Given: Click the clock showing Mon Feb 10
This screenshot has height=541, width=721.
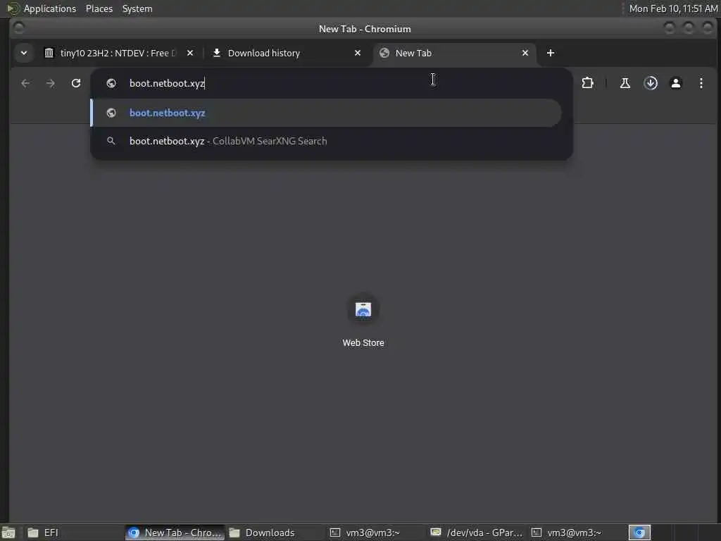Looking at the screenshot, I should click(x=673, y=8).
